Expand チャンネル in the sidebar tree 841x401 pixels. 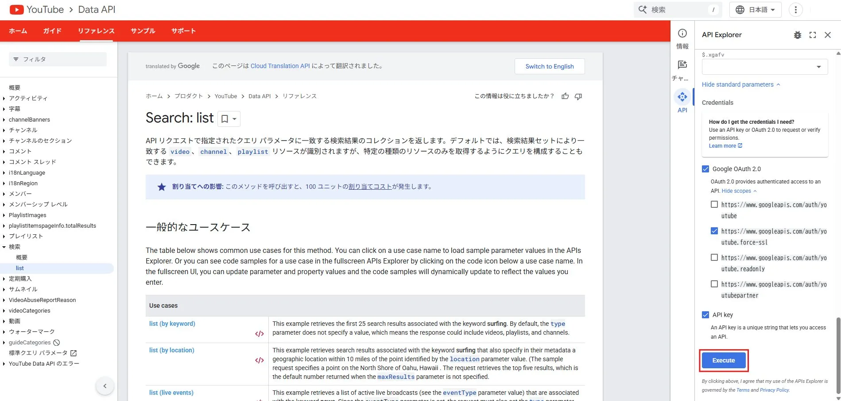point(4,130)
